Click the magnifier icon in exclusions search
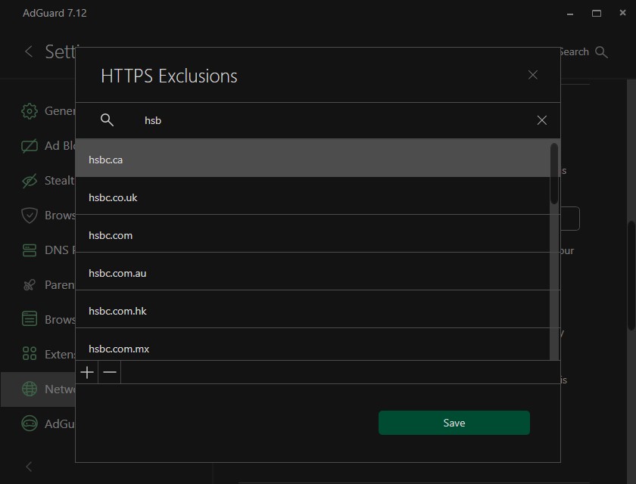The image size is (636, 484). [107, 120]
